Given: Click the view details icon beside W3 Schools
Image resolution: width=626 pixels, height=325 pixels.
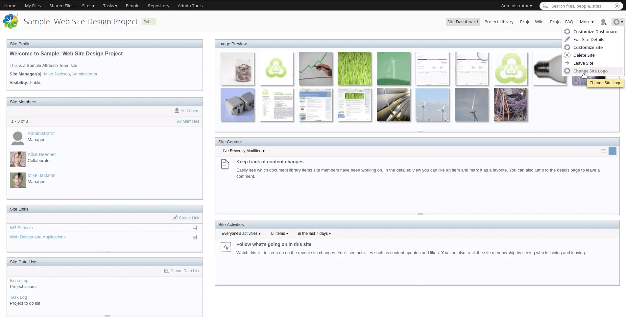Looking at the screenshot, I should pos(195,228).
